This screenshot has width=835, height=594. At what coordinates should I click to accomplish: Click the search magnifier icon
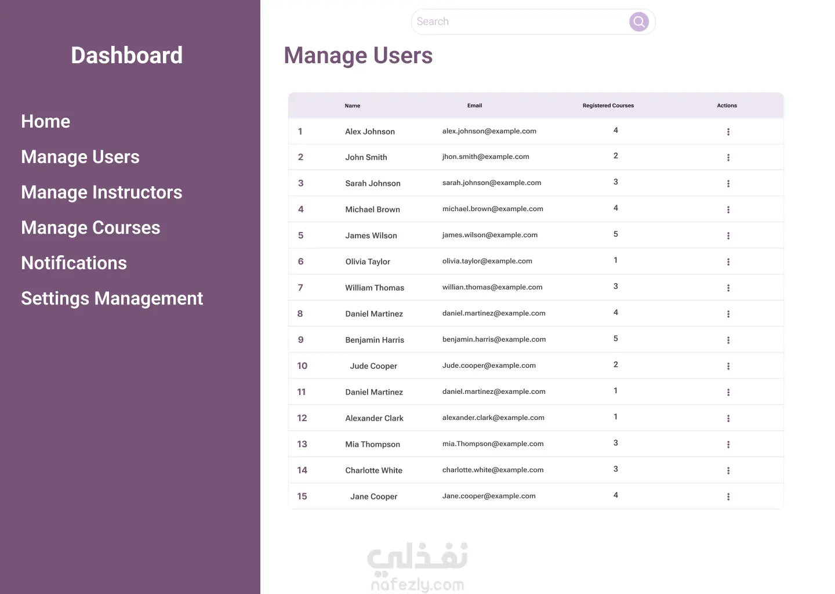point(638,22)
